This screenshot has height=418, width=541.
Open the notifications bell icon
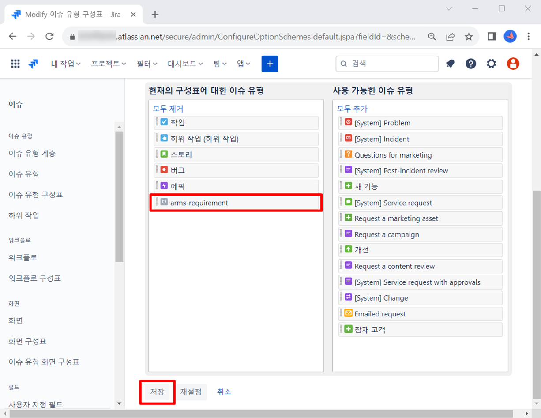pos(450,64)
